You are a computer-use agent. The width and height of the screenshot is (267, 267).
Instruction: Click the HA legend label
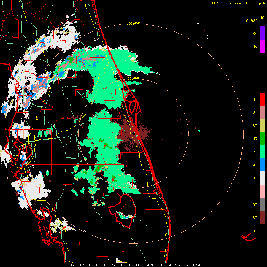(255, 99)
